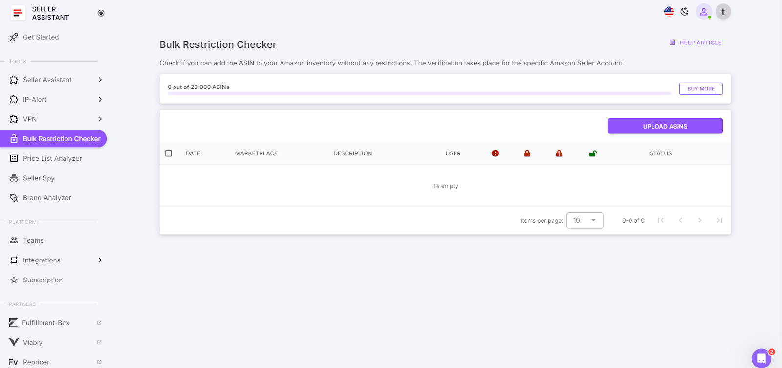Expand the Seller Assistant submenu chevron
The height and width of the screenshot is (368, 782).
coord(100,80)
